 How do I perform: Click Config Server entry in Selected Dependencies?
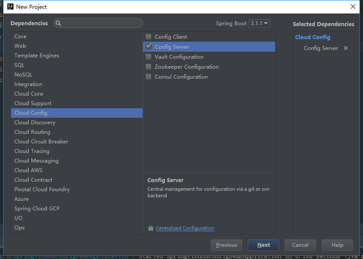point(321,48)
